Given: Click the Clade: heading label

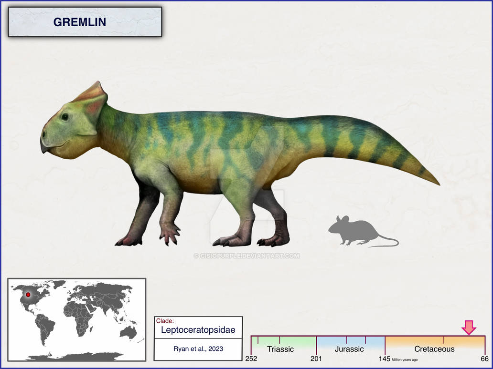Looking at the screenshot, I should coord(165,321).
